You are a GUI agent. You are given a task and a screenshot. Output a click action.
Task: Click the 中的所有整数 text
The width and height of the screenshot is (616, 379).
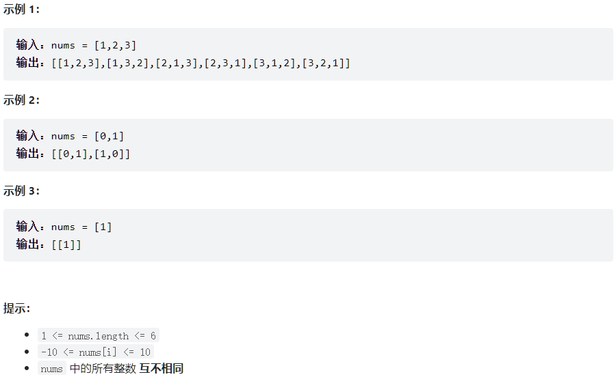pos(103,369)
